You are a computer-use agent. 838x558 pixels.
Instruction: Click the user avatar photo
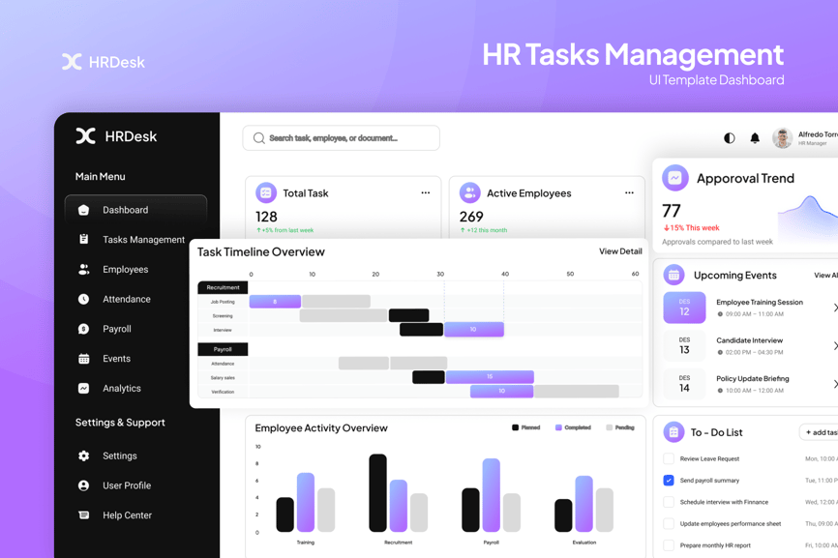[x=782, y=138]
